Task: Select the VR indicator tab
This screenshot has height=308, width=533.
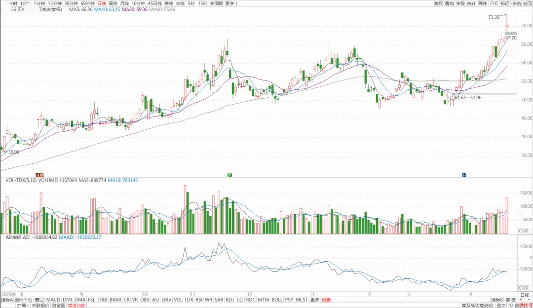Action: (135, 300)
